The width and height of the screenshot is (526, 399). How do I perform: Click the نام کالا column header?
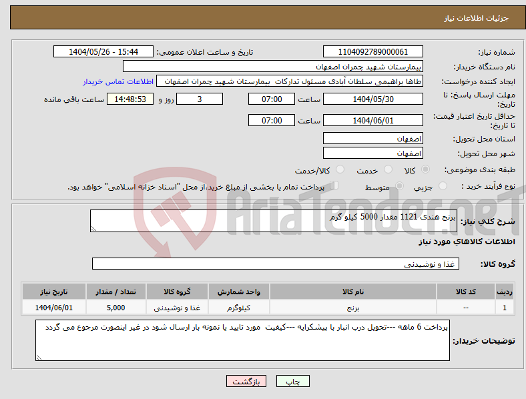coord(353,292)
